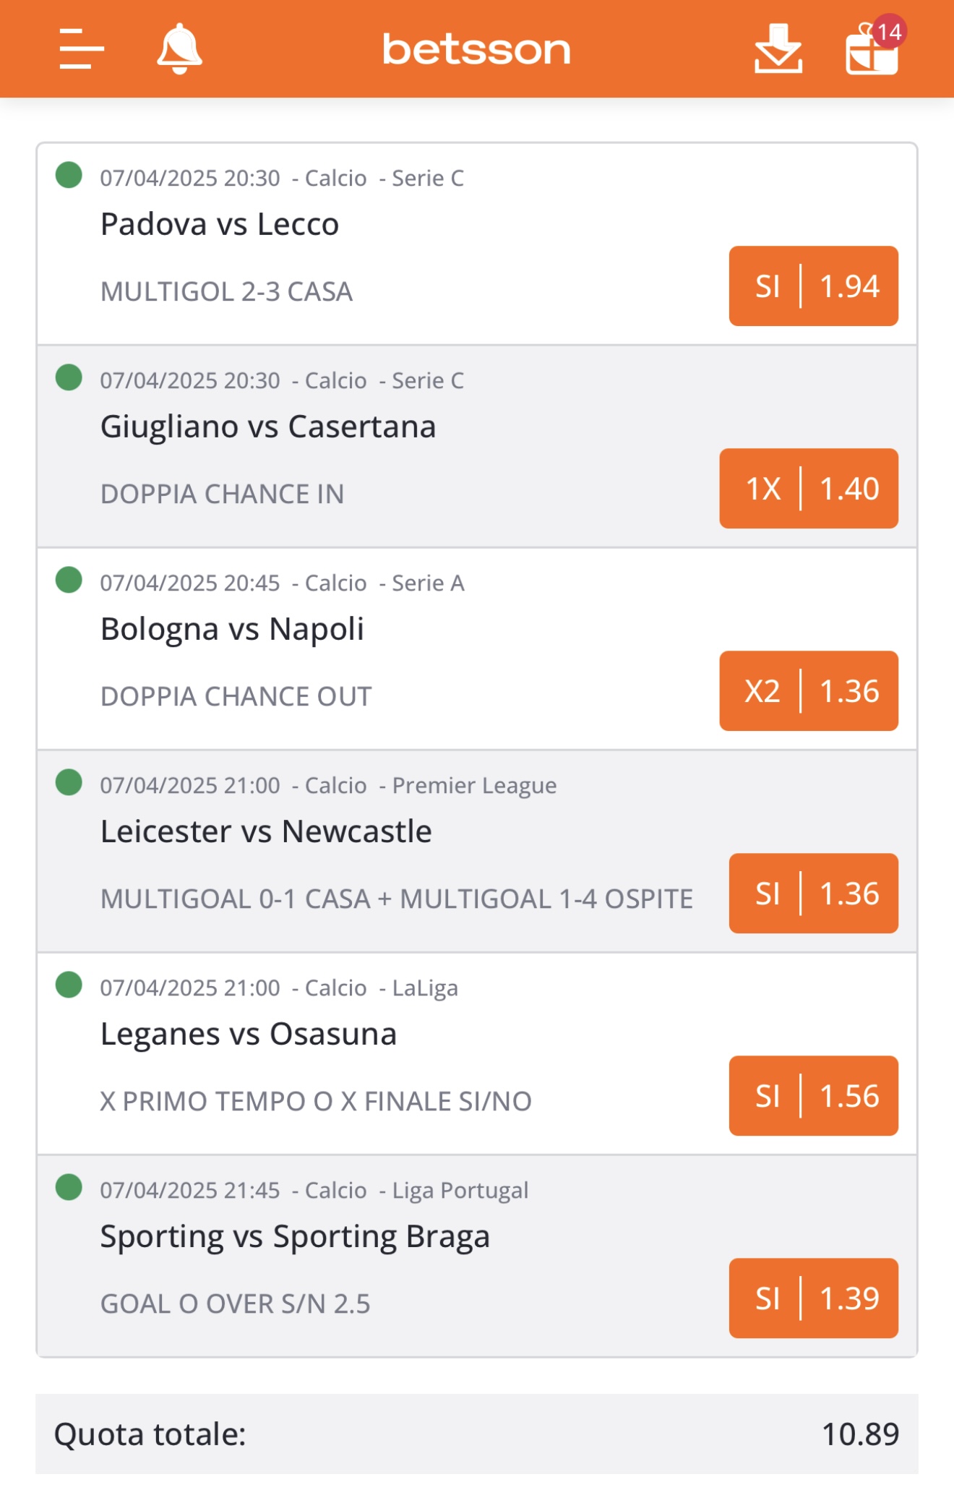
Task: Tap the Quota totale 10.89 row
Action: [x=477, y=1434]
